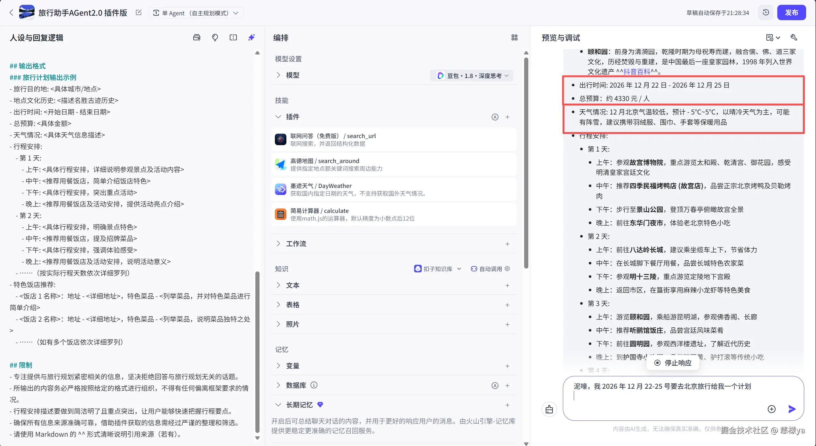The width and height of the screenshot is (816, 446).
Task: Click the 停止响应 stop response button
Action: tap(672, 363)
